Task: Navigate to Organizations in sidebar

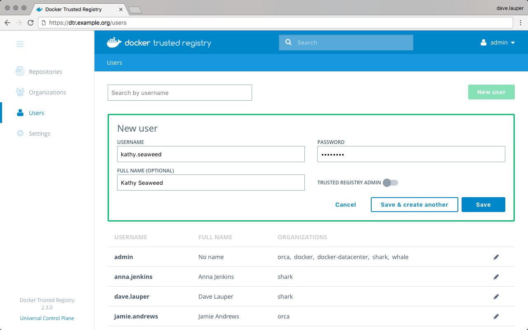Action: [x=47, y=92]
